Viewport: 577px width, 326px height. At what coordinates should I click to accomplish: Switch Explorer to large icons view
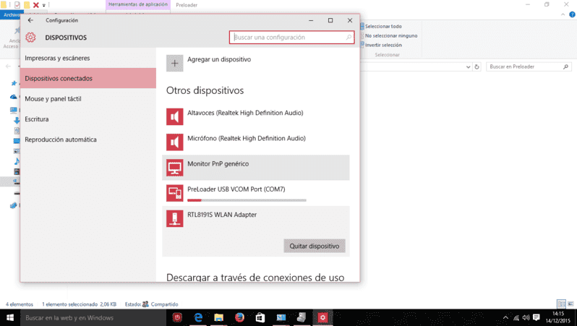click(570, 304)
